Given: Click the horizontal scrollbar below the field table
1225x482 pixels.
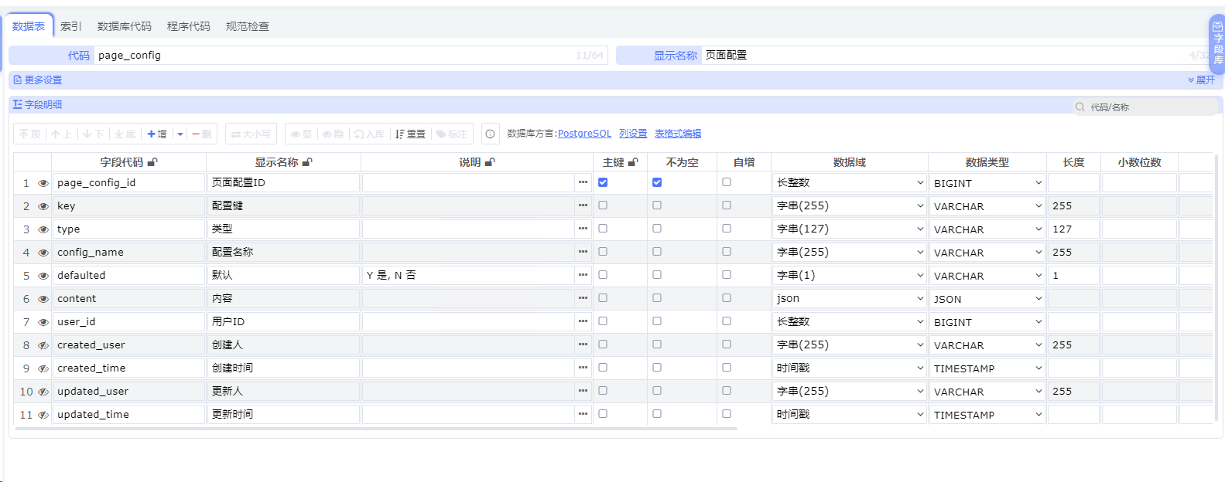Looking at the screenshot, I should 376,428.
